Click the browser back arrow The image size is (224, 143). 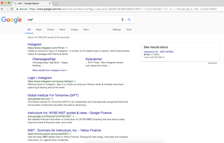point(2,9)
